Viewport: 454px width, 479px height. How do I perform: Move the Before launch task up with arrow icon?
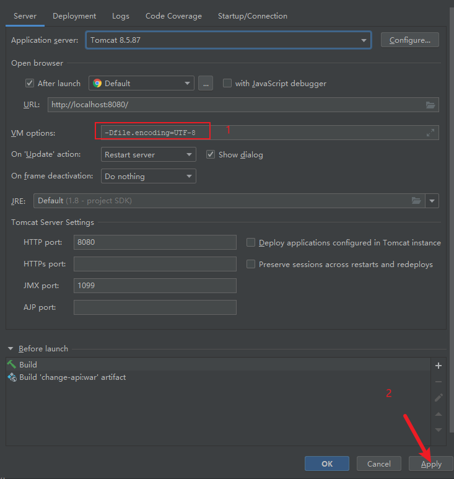coord(439,414)
